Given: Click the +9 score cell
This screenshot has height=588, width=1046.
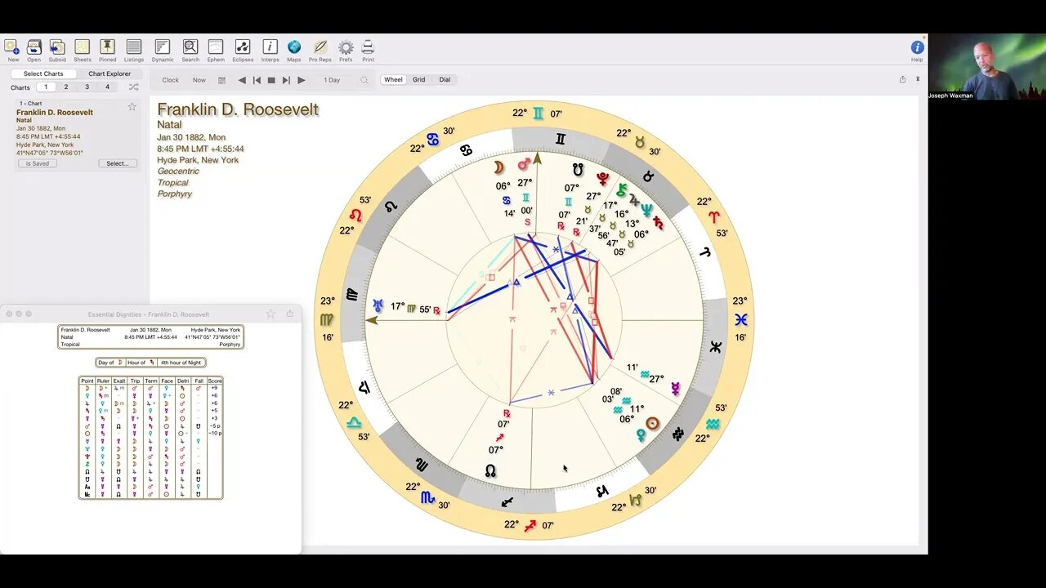Looking at the screenshot, I should click(214, 388).
